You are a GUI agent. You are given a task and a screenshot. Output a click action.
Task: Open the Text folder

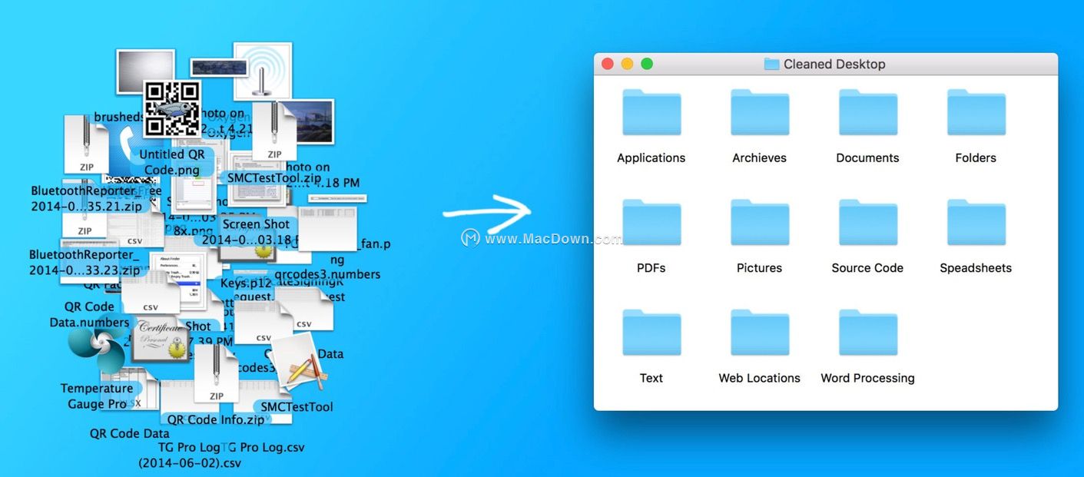pyautogui.click(x=651, y=333)
